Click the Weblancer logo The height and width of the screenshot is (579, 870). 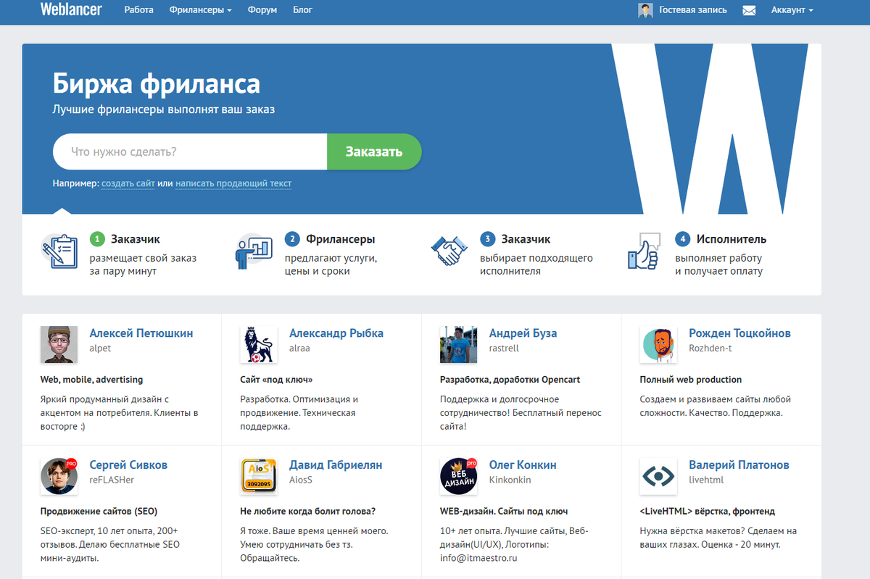click(x=71, y=10)
